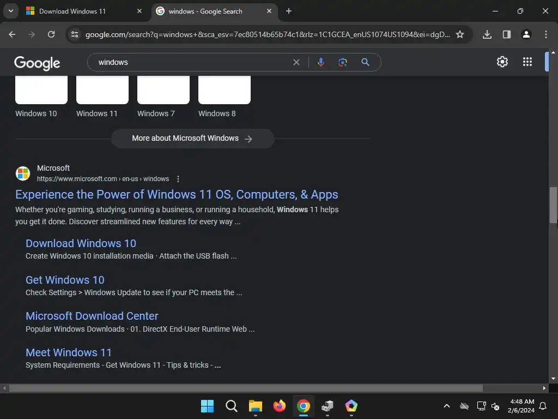558x419 pixels.
Task: Click the browser forward arrow
Action: click(32, 34)
